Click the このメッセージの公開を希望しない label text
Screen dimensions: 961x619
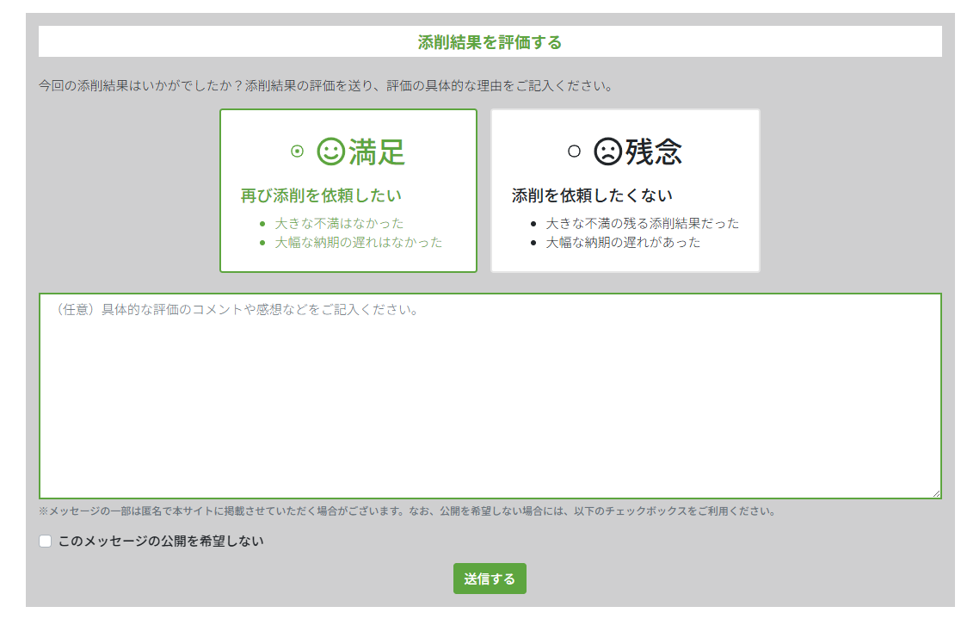pyautogui.click(x=161, y=542)
